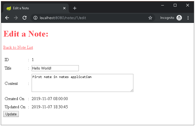Click the Content label

tap(11, 83)
